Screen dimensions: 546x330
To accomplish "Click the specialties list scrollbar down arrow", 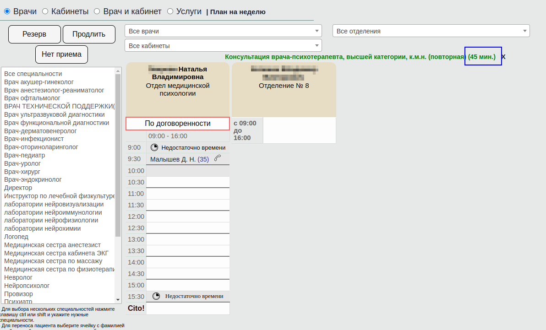I will pos(118,299).
